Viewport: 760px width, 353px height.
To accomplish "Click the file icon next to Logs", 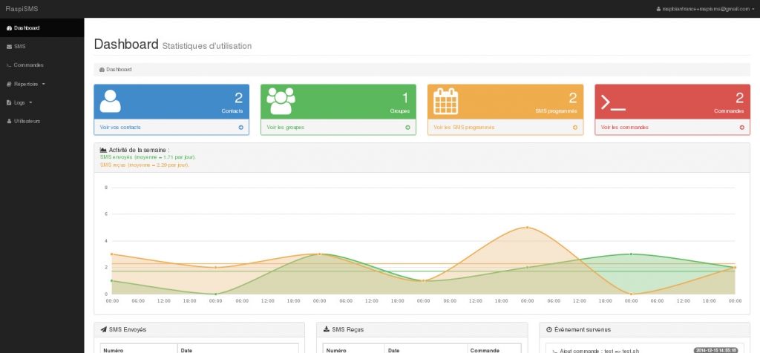I will (9, 102).
